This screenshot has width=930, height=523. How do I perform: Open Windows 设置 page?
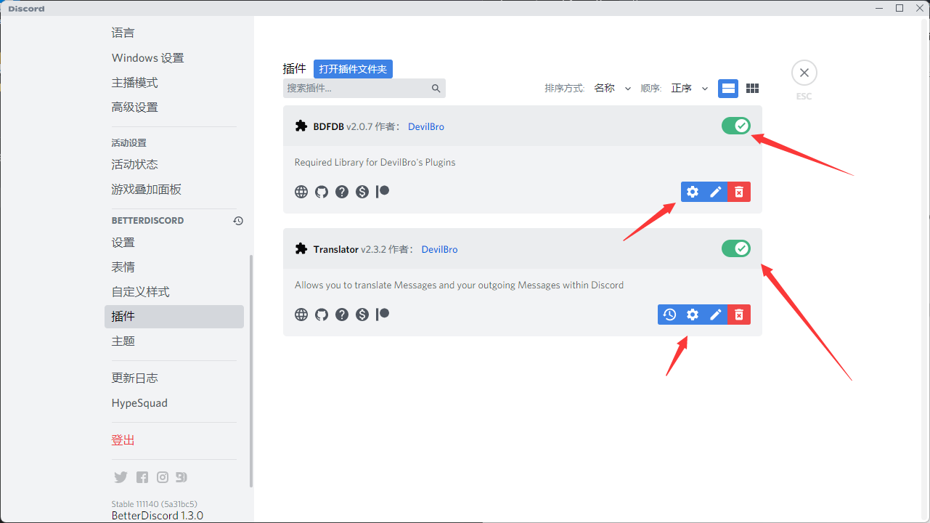(174, 57)
